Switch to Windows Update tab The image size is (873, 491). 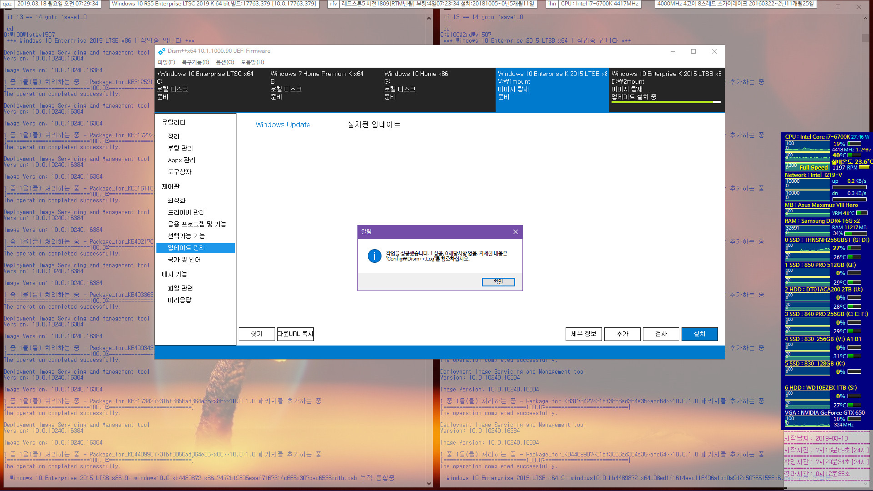[283, 125]
